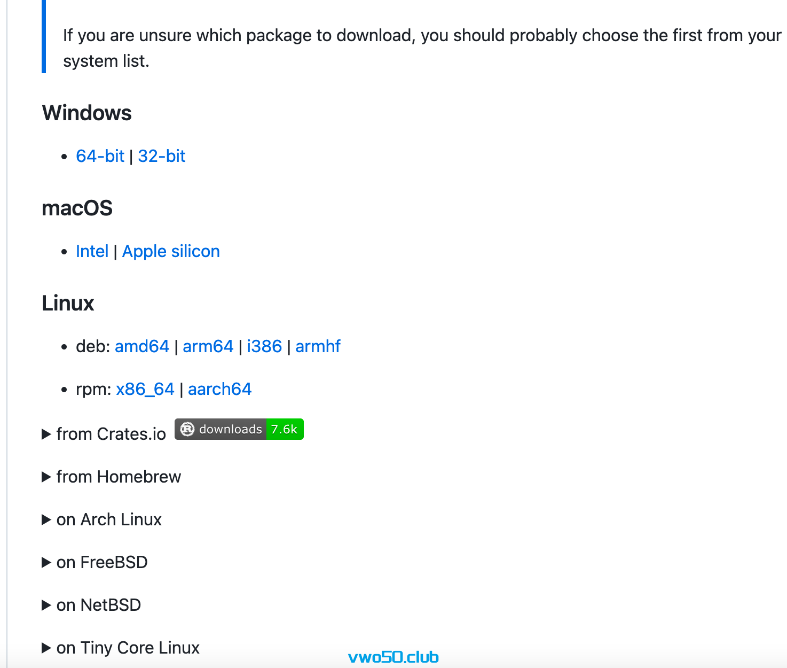Click the Windows section heading
Image resolution: width=787 pixels, height=668 pixels.
[86, 113]
